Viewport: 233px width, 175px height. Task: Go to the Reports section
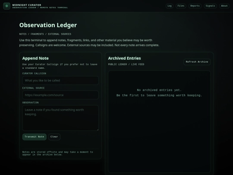coord(195,6)
